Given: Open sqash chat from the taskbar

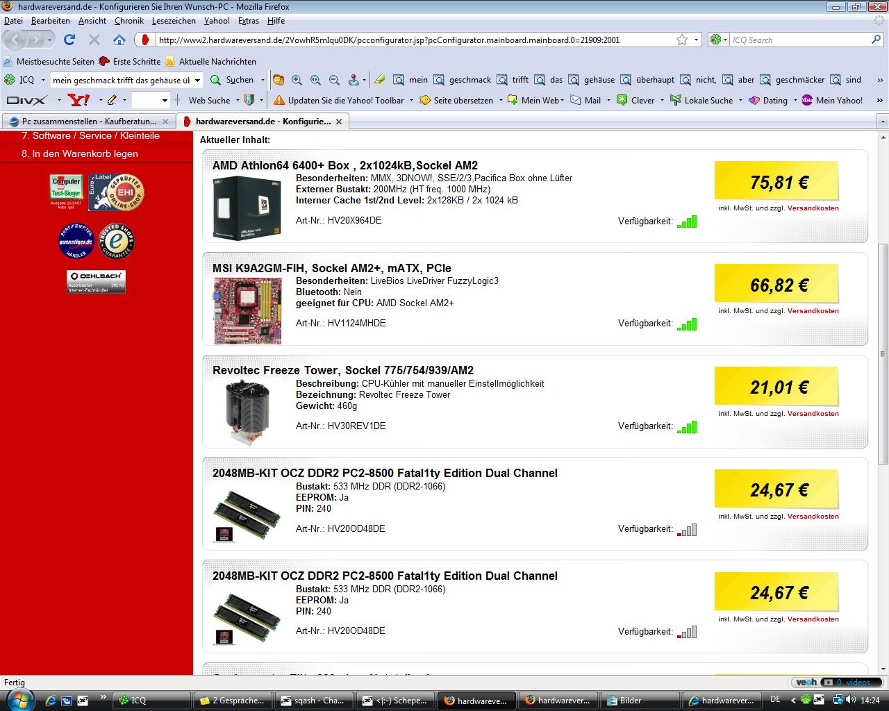Looking at the screenshot, I should point(314,701).
